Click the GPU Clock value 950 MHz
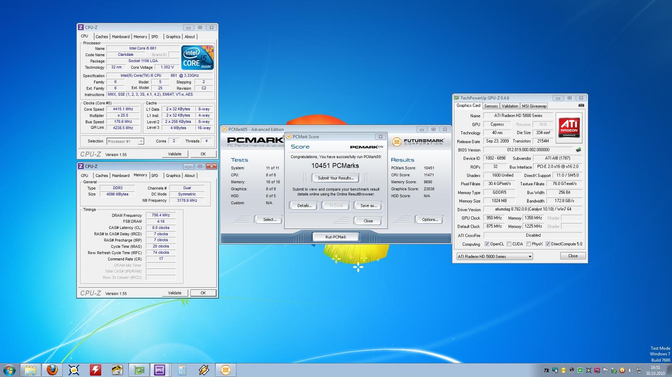Image resolution: width=672 pixels, height=377 pixels. click(494, 218)
